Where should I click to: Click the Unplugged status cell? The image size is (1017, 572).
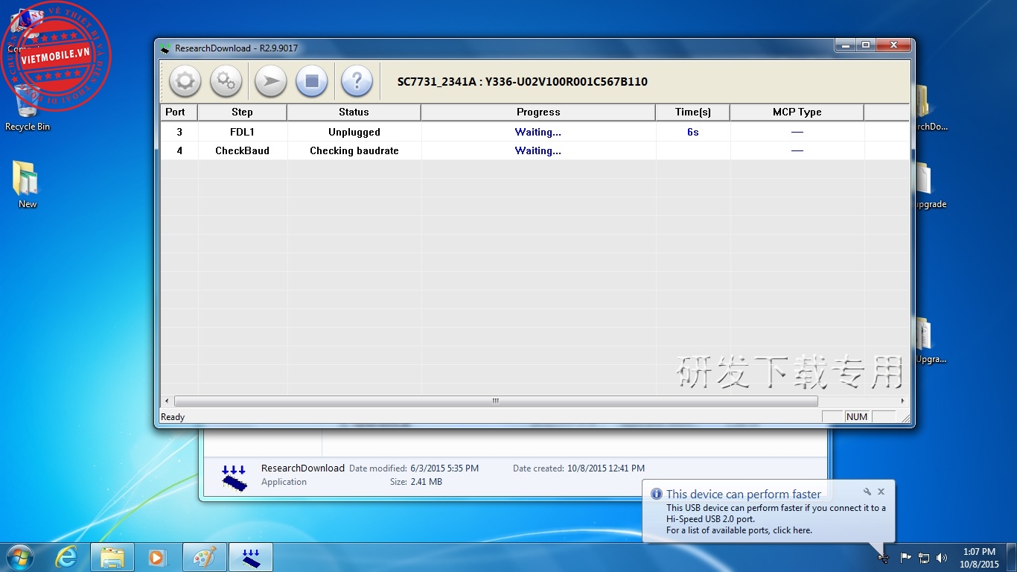354,132
